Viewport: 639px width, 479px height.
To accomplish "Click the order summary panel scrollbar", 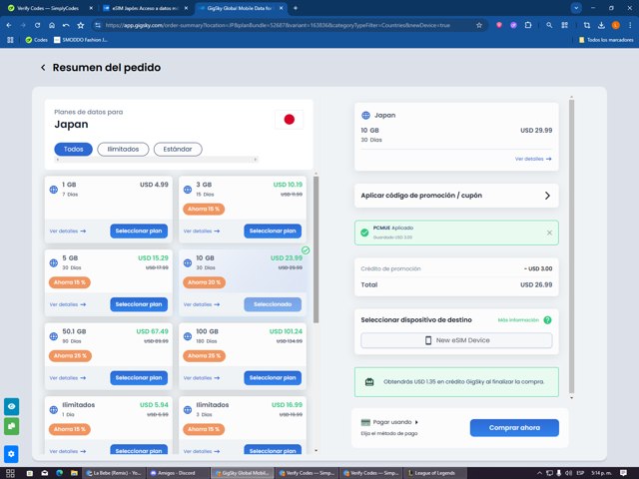I will [571, 246].
